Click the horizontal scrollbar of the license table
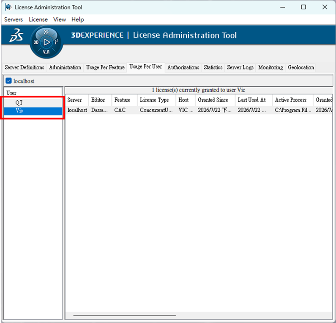This screenshot has width=336, height=323. tap(125, 315)
